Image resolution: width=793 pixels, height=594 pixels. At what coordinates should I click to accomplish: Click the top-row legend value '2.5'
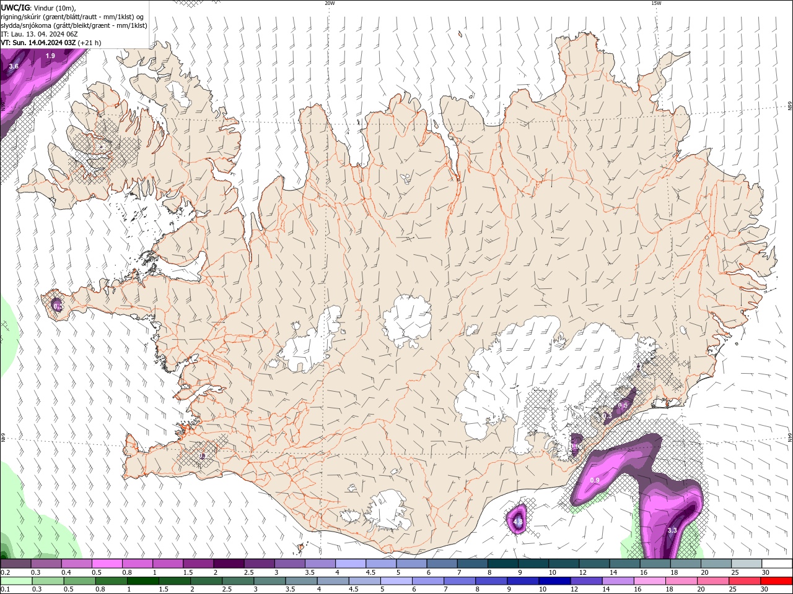[248, 572]
